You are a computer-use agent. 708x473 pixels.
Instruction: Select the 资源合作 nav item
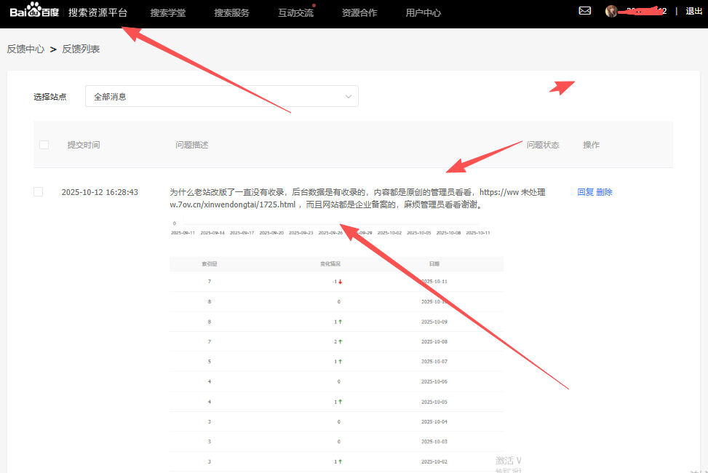tap(359, 12)
